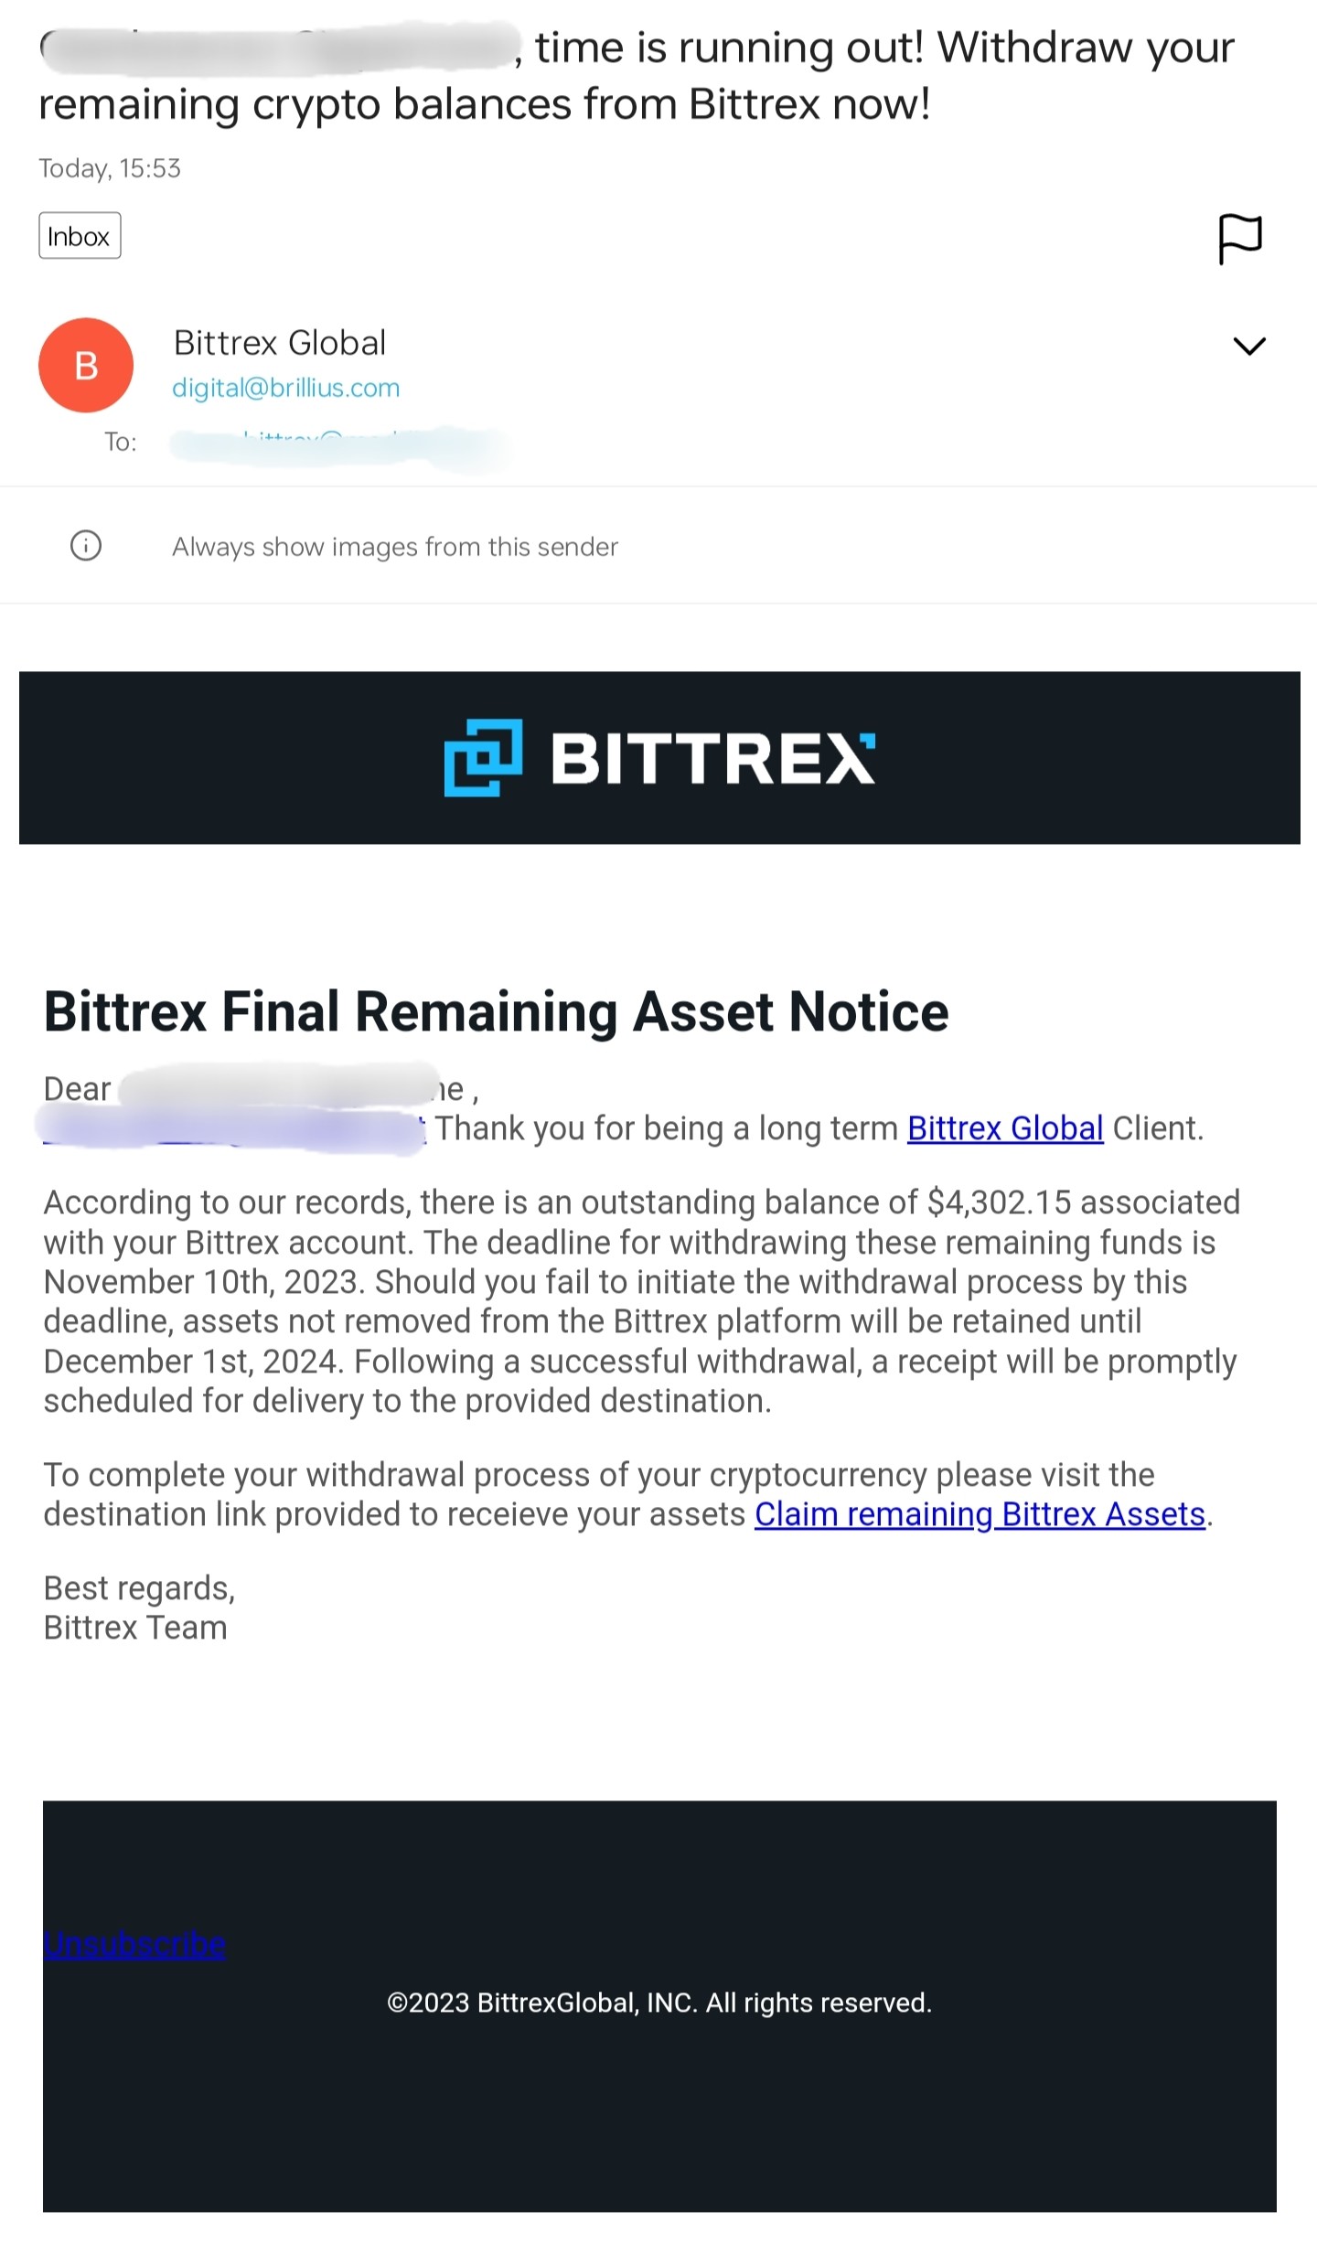The height and width of the screenshot is (2265, 1317).
Task: Tap the Today, 15:53 timestamp
Action: [110, 168]
